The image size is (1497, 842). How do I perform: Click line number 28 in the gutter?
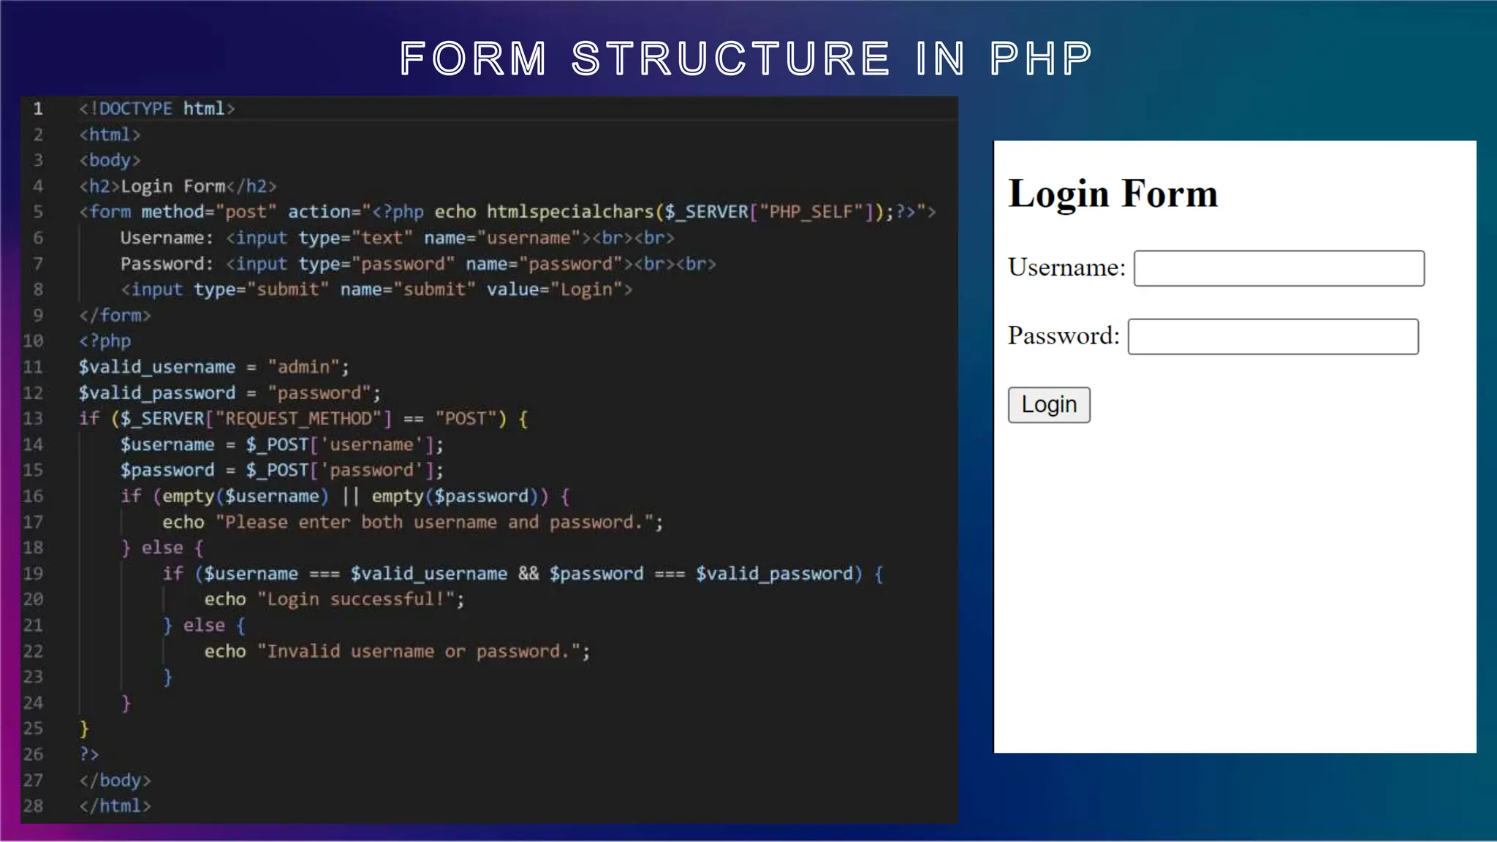(33, 806)
